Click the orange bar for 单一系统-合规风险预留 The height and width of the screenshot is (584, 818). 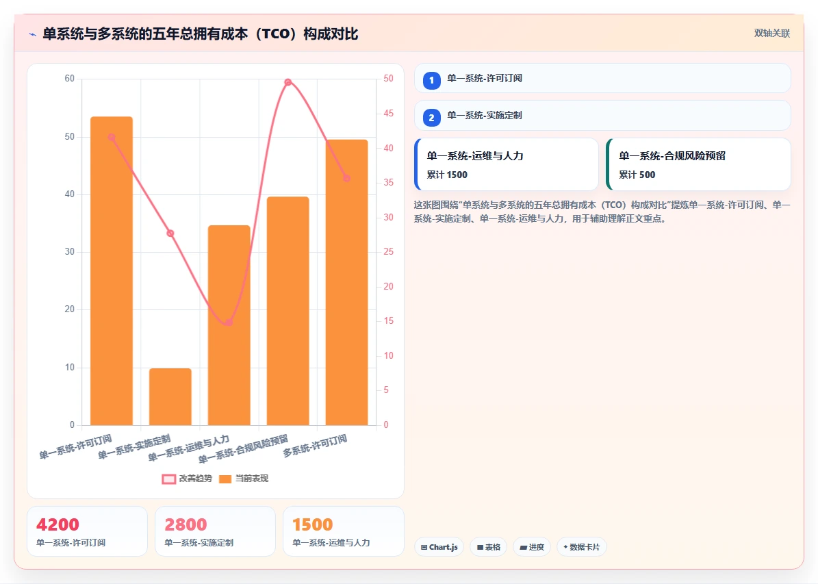click(288, 311)
